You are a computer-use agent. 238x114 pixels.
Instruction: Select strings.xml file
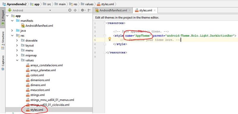[x=37, y=95]
